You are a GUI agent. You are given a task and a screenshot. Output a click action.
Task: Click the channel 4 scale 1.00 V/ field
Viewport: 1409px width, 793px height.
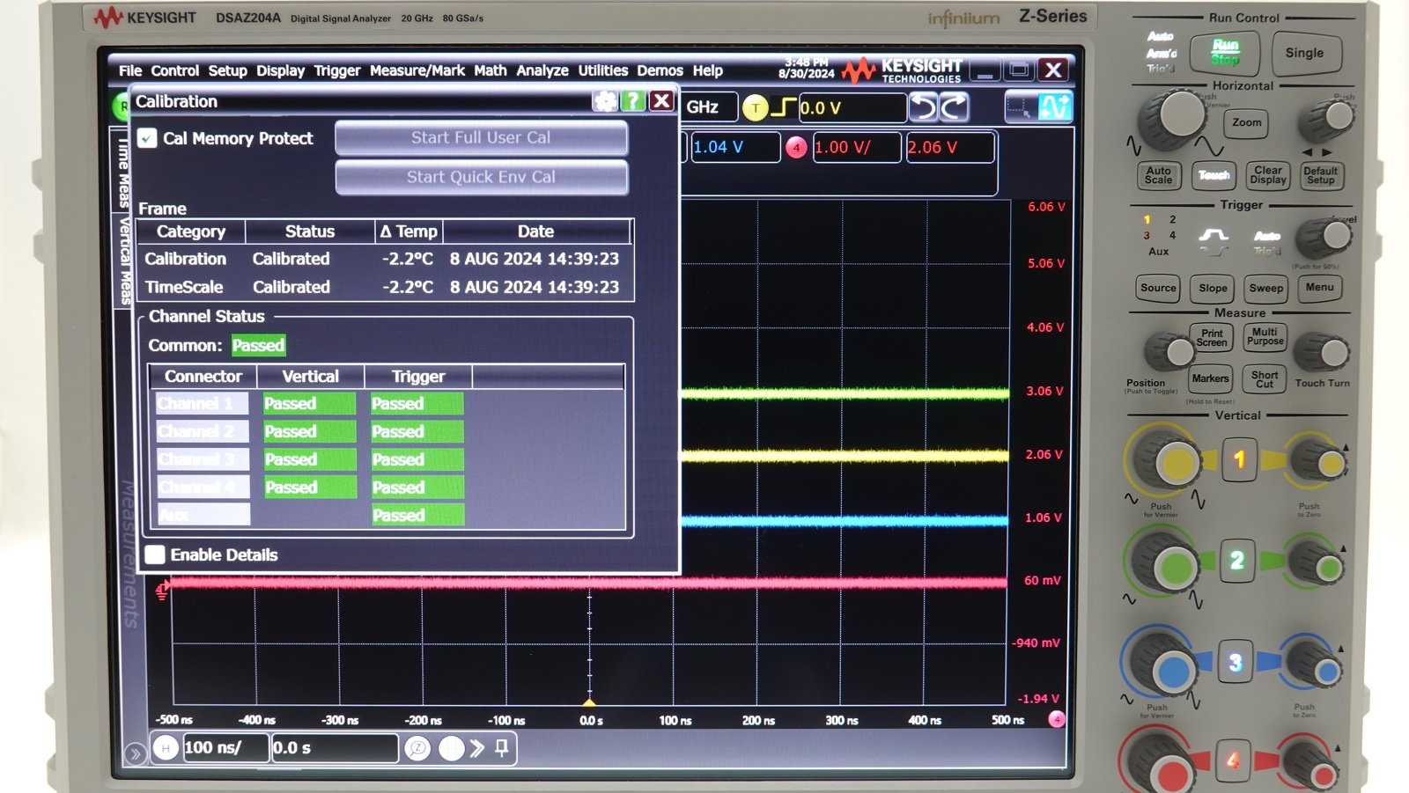[x=856, y=148]
